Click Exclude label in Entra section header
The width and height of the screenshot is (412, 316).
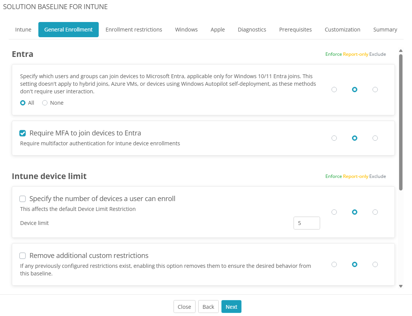[377, 54]
